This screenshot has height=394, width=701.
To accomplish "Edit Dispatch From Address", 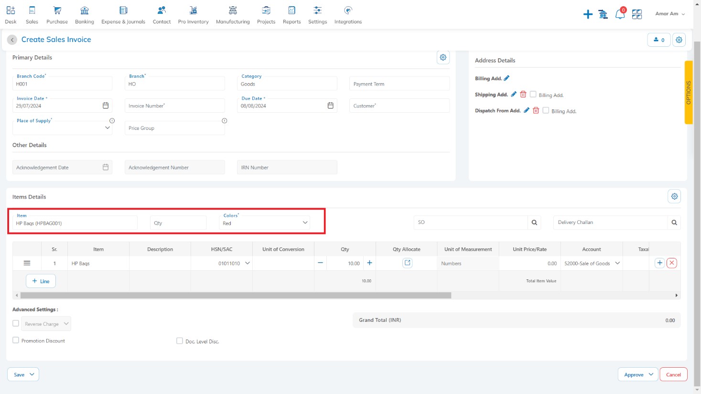I will [527, 110].
